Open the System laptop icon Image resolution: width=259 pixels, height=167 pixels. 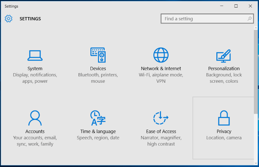(35, 55)
